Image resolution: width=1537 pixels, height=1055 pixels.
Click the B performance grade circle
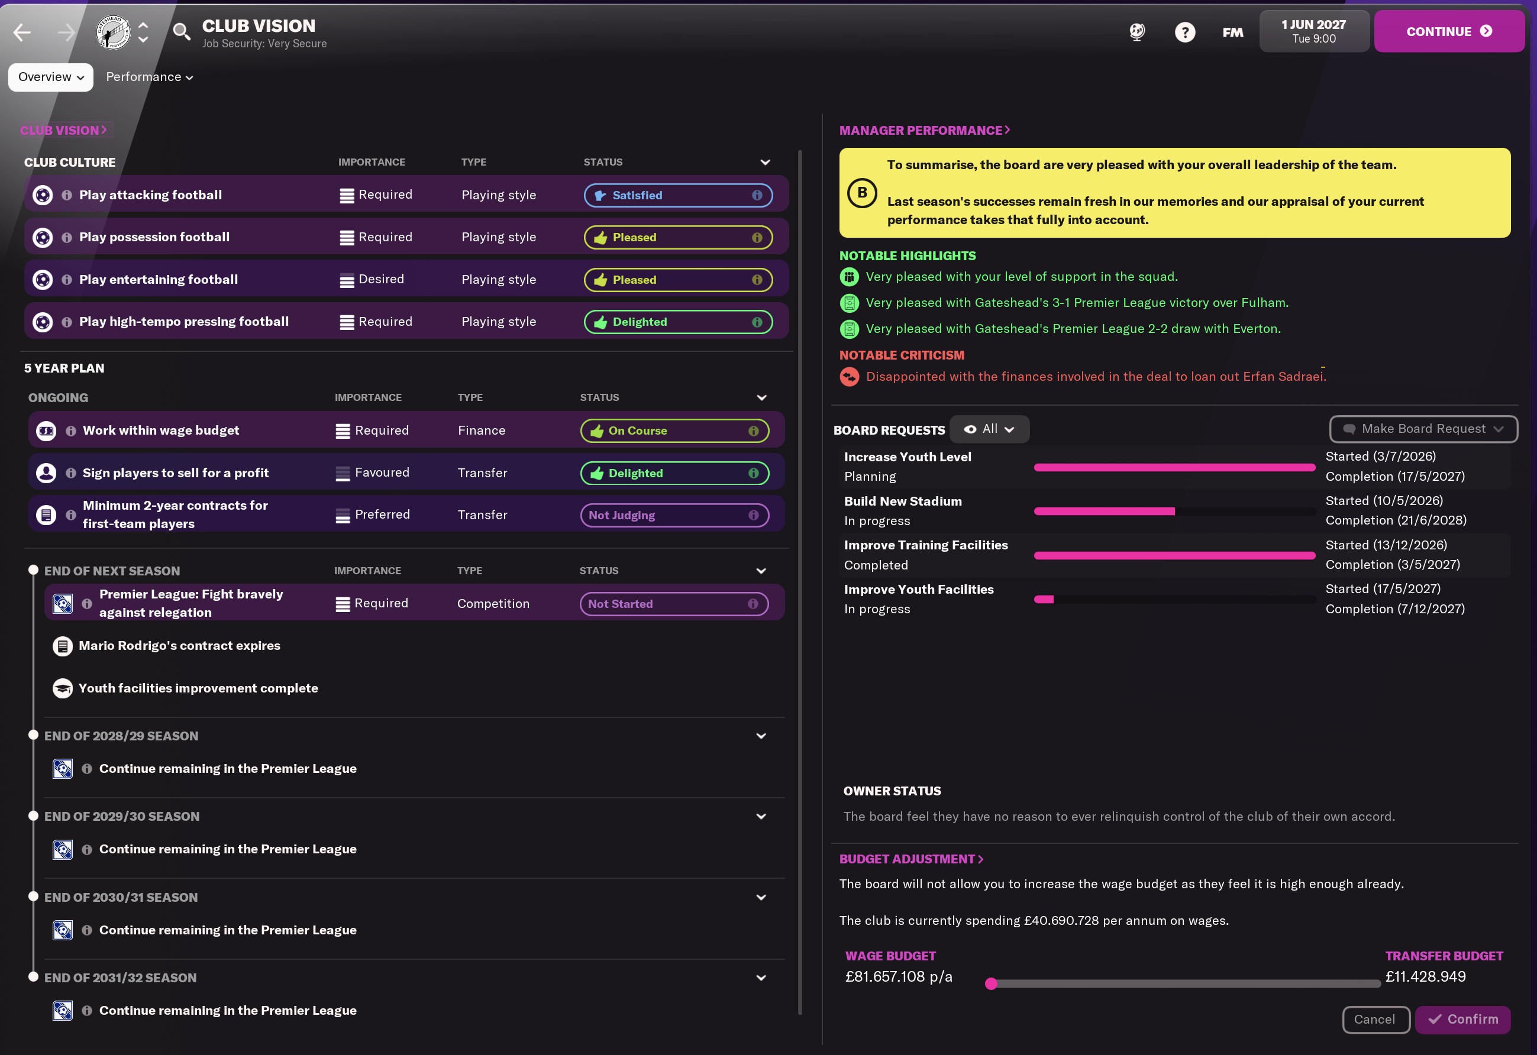point(863,193)
